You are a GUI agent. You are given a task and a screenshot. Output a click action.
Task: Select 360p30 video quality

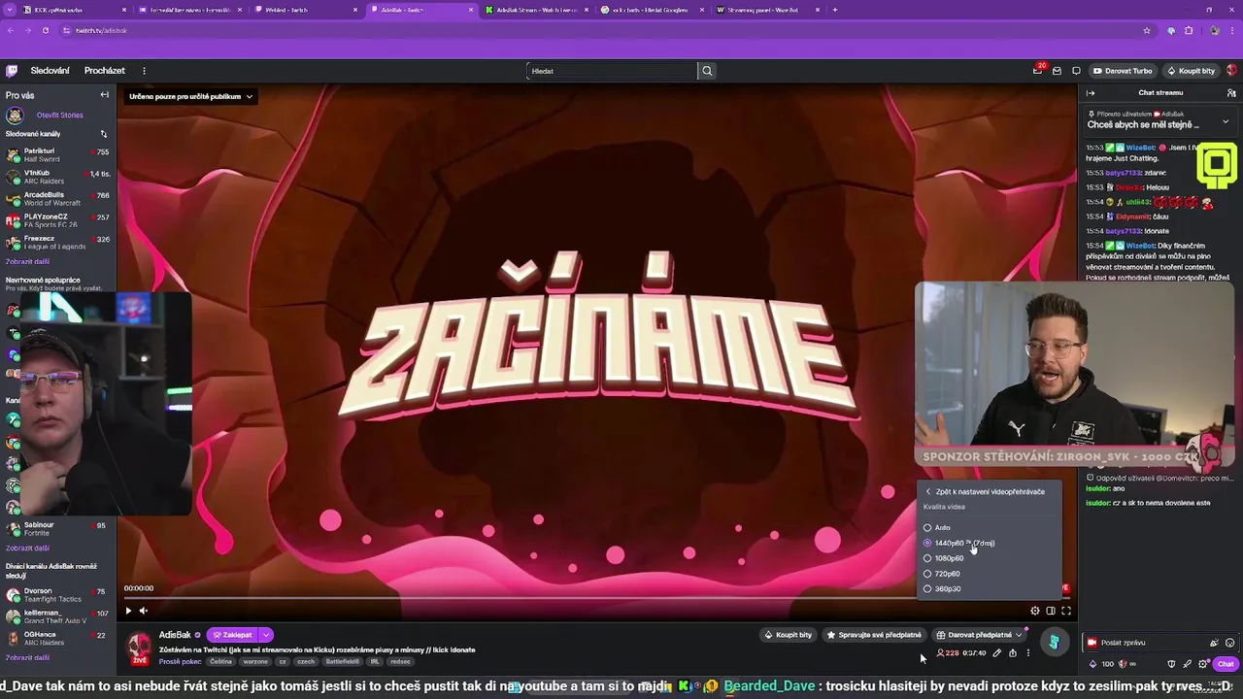[942, 588]
